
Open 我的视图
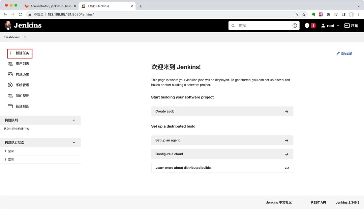[19, 95]
